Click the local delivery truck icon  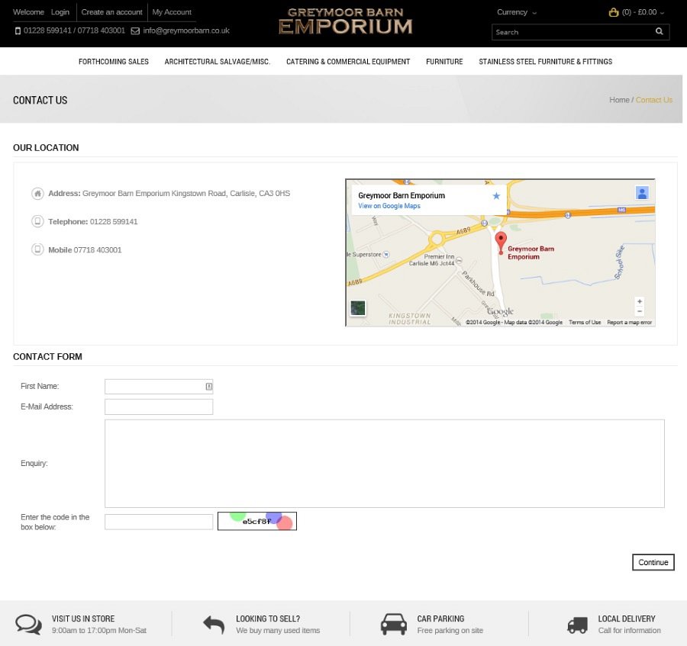pyautogui.click(x=577, y=625)
